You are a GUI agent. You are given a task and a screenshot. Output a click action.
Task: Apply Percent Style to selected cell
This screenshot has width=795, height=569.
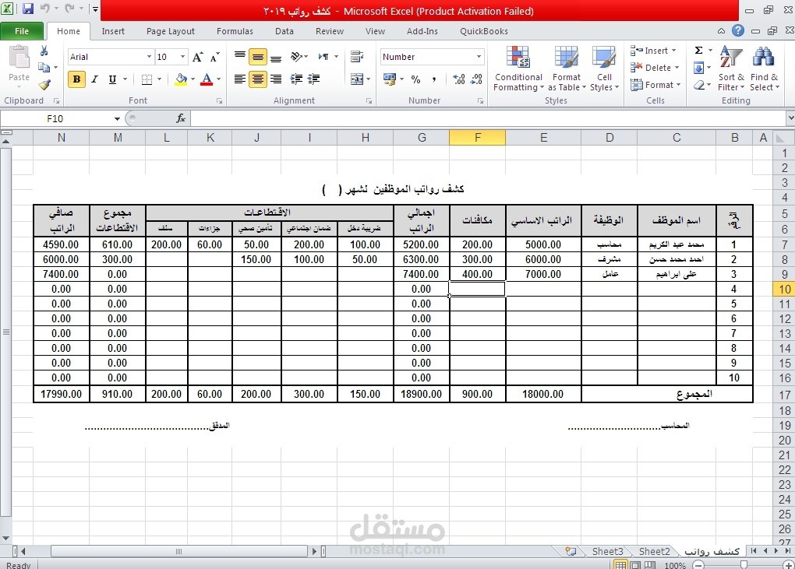coord(415,79)
